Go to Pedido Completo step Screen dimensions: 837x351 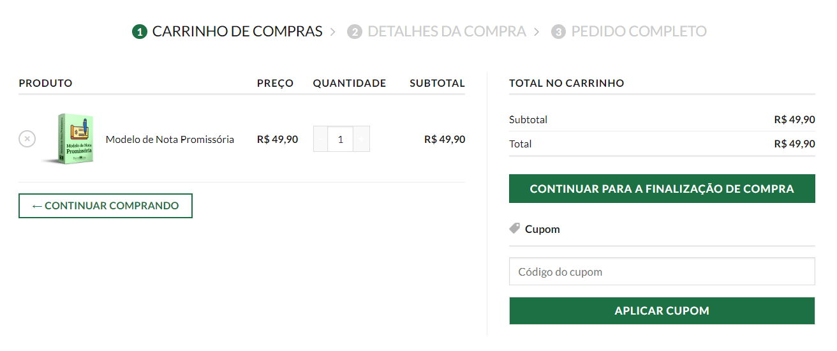click(639, 31)
